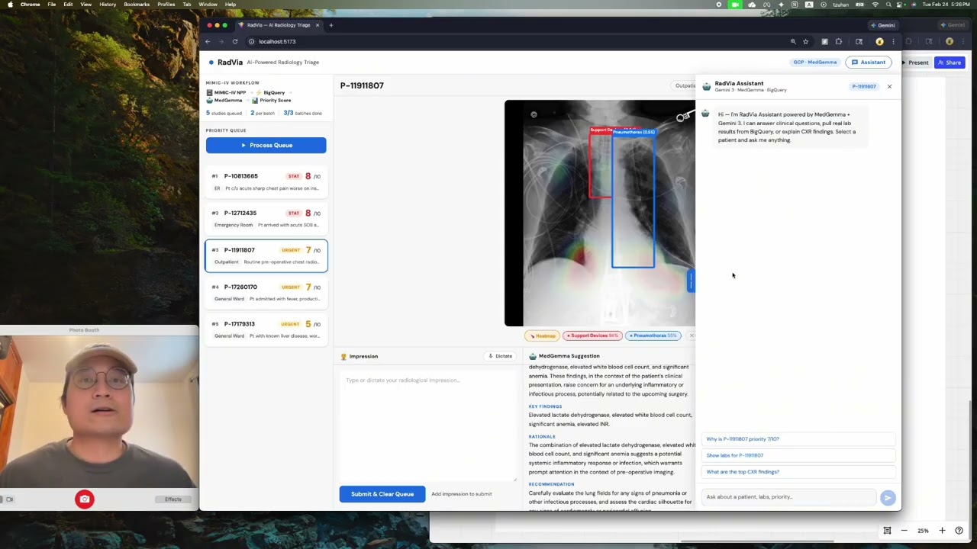Click the clock Tue Feb 24 5:26 PM
Image resolution: width=977 pixels, height=549 pixels.
[947, 5]
